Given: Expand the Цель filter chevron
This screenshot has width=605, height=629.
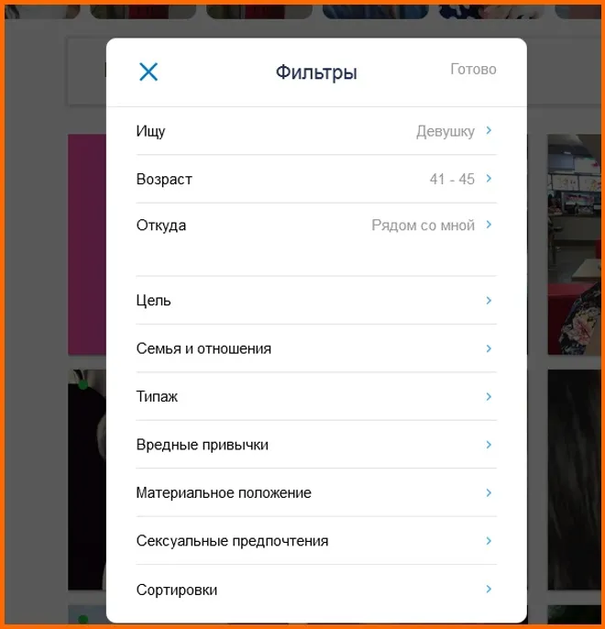Looking at the screenshot, I should 489,300.
